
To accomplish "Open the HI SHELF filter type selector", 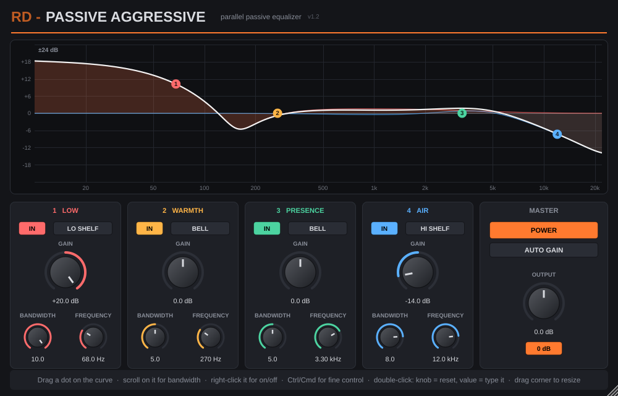I will [x=435, y=228].
